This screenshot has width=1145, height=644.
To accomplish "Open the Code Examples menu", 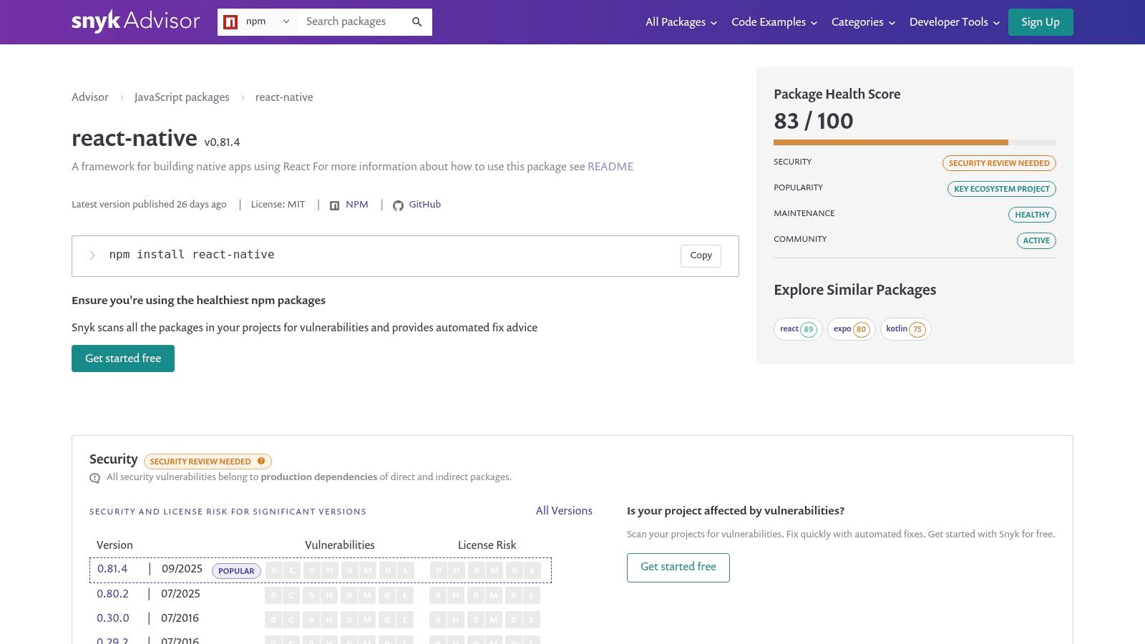I will [x=774, y=22].
